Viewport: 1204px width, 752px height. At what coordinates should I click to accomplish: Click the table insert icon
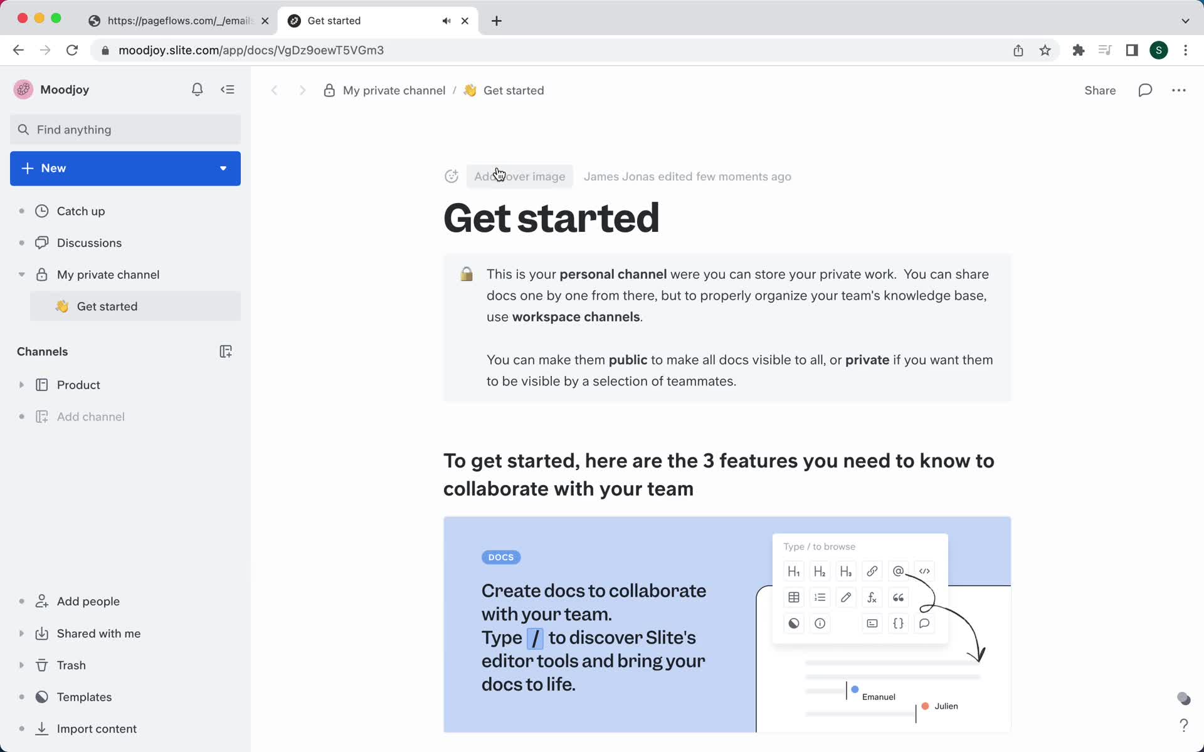[x=794, y=597]
